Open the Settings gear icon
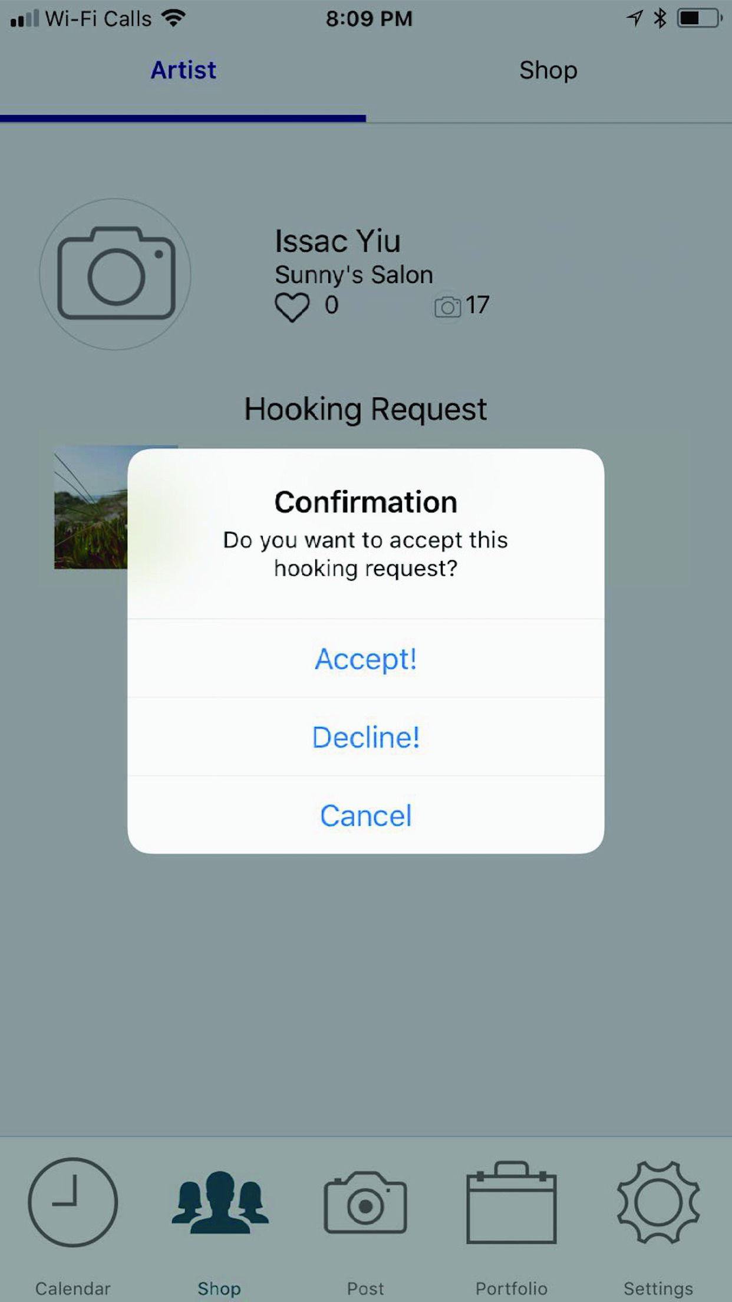 pyautogui.click(x=658, y=1202)
